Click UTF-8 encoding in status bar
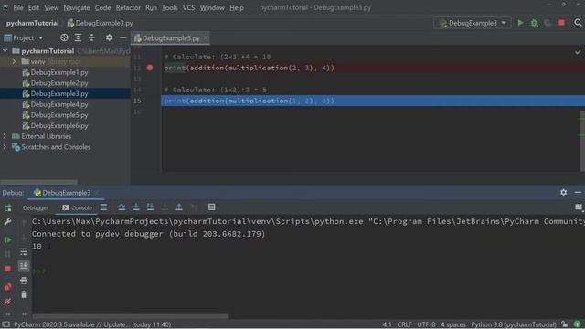The width and height of the screenshot is (585, 329). pyautogui.click(x=426, y=324)
